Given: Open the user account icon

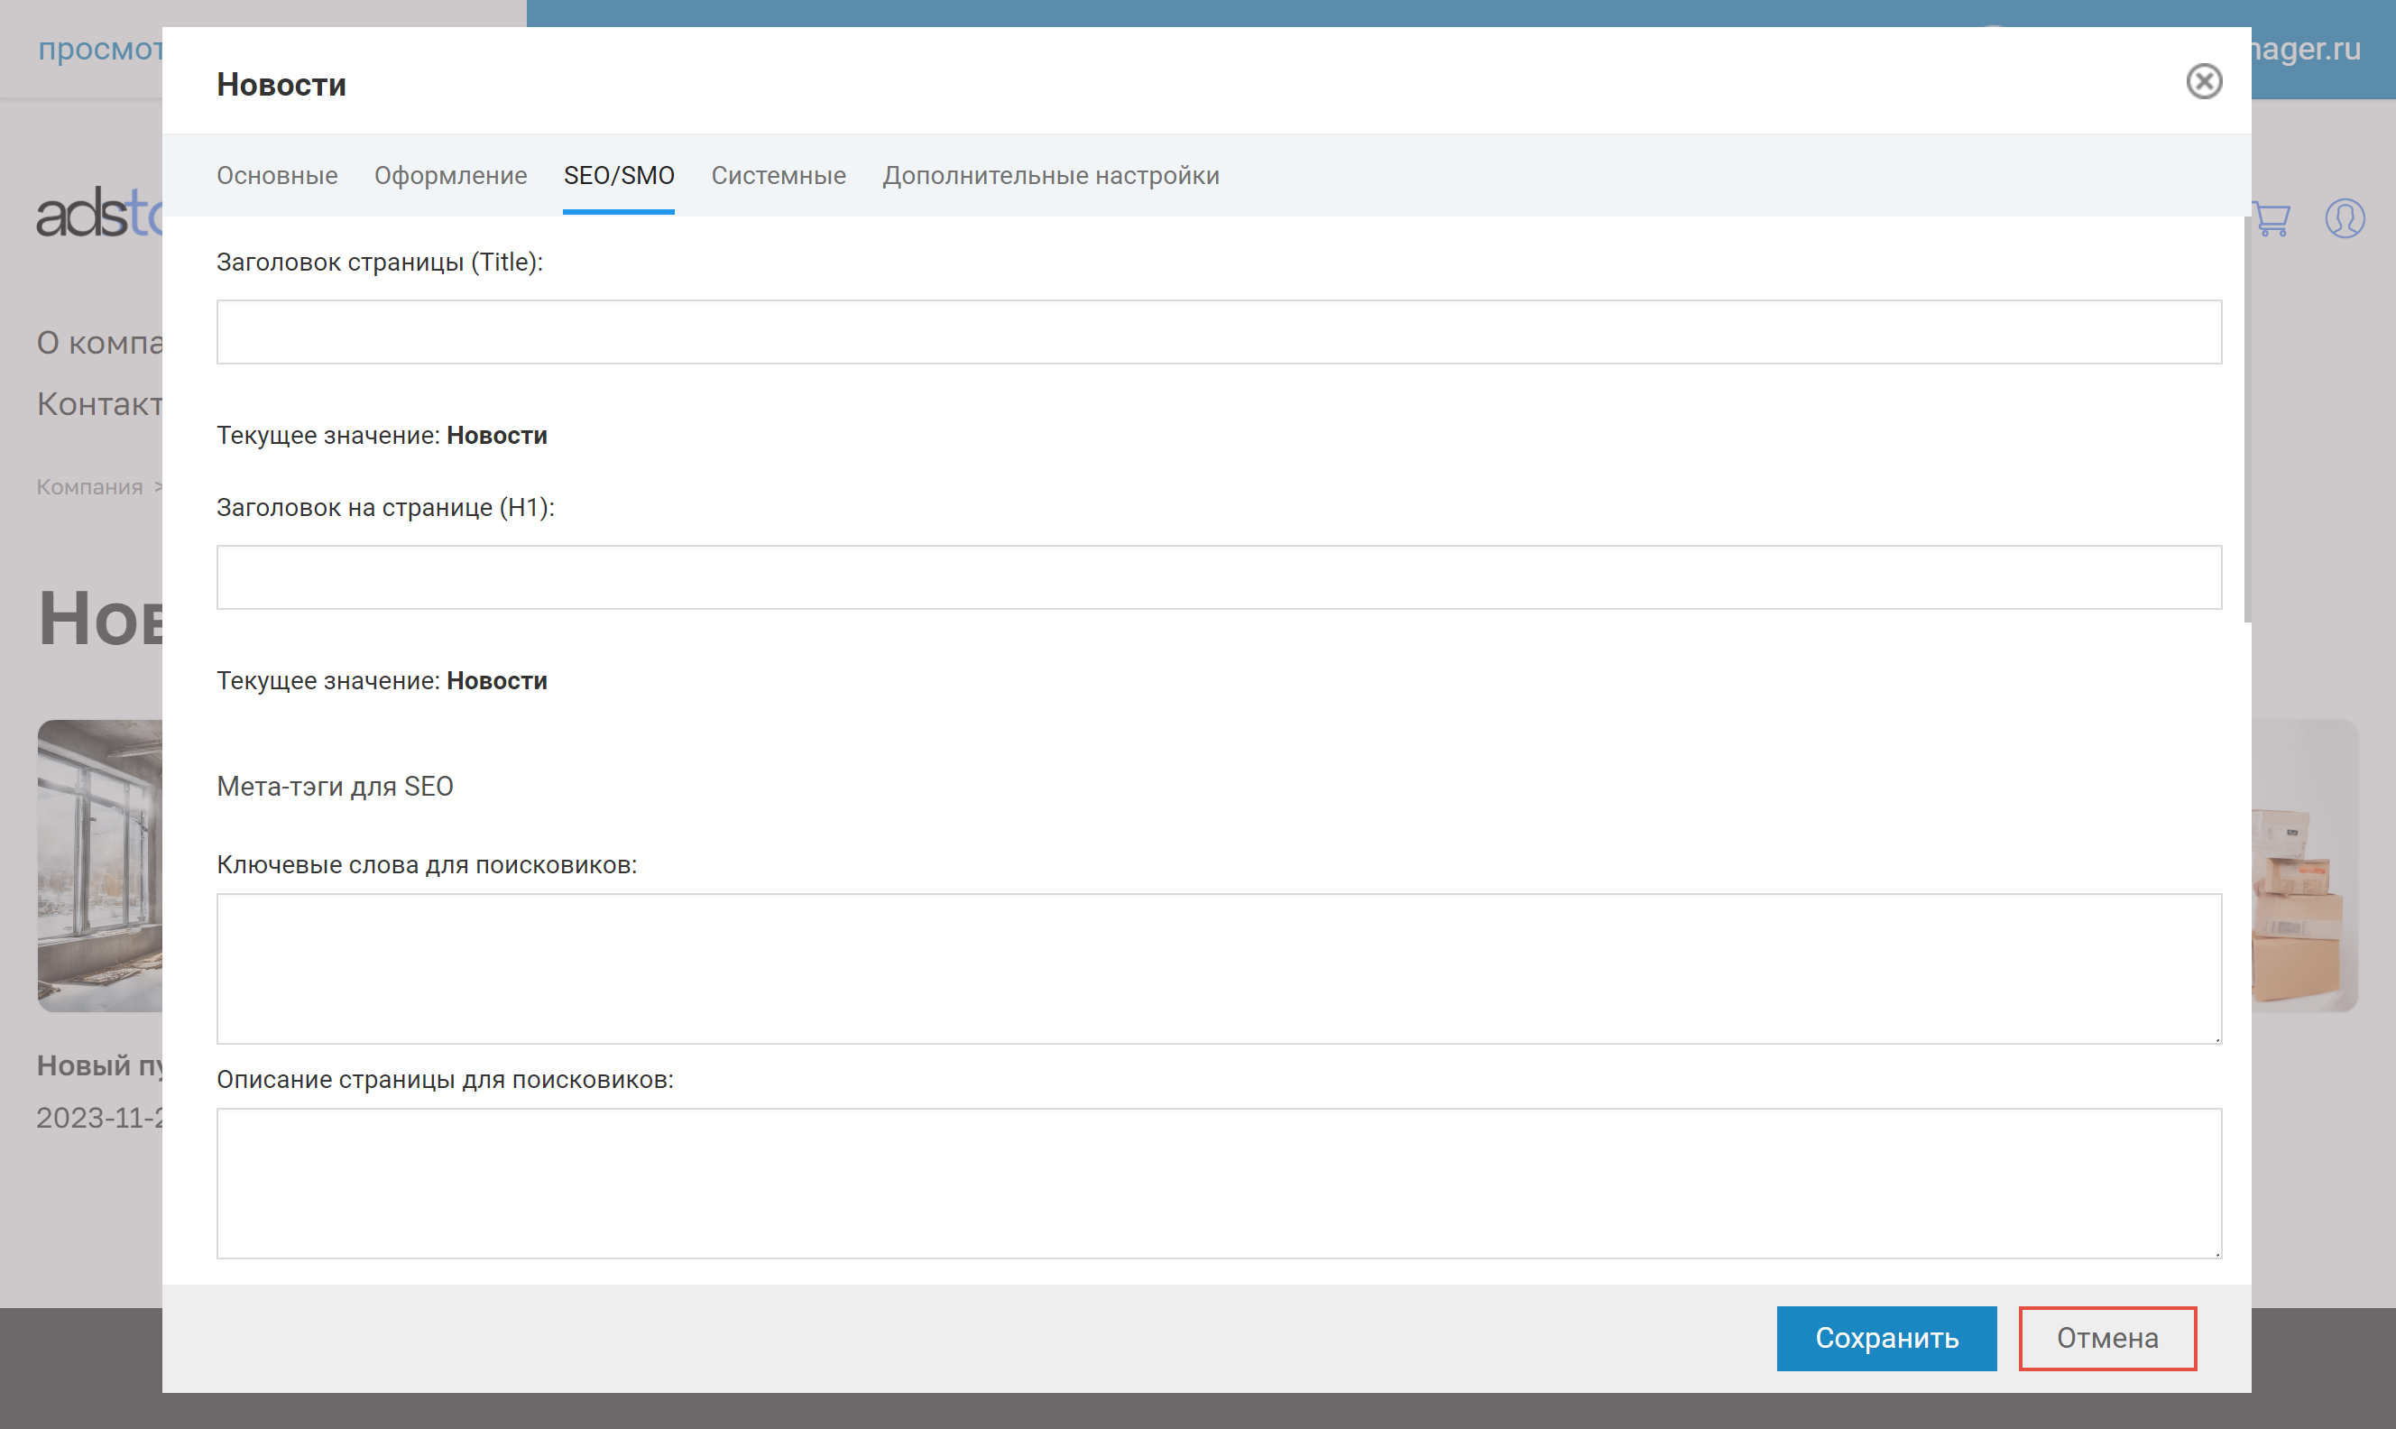Looking at the screenshot, I should click(2346, 219).
